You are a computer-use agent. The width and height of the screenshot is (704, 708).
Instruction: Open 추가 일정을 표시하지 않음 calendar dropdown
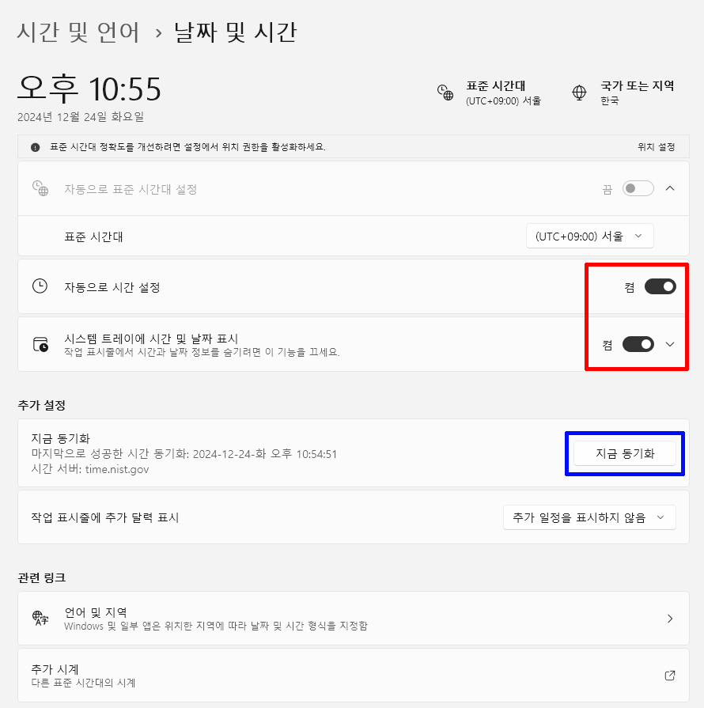(x=589, y=517)
